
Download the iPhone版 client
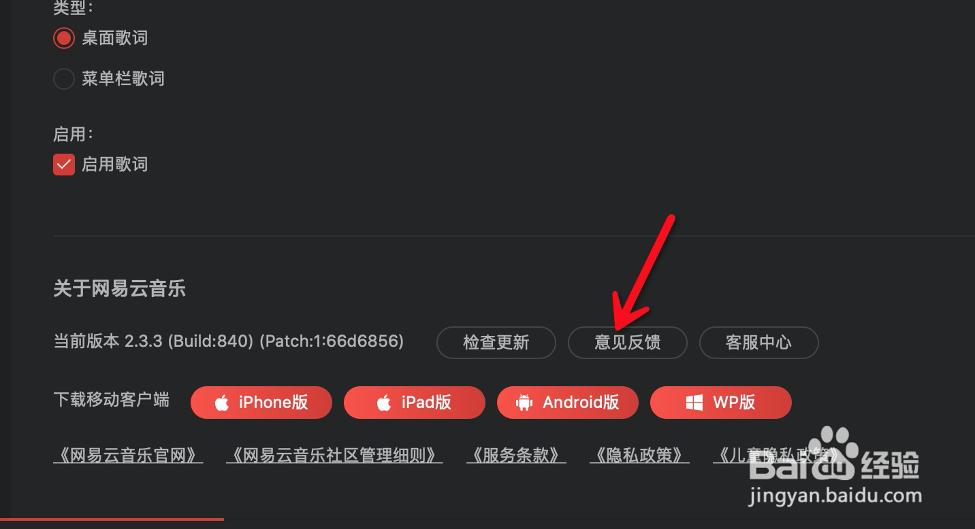[261, 403]
